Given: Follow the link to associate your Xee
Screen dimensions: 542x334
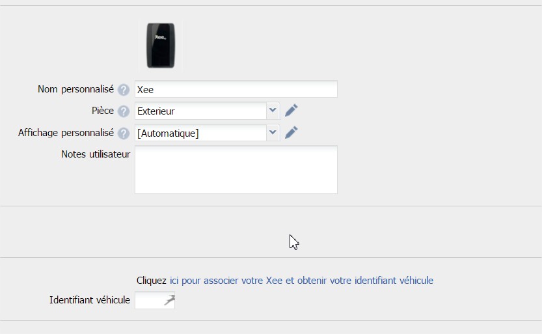Looking at the screenshot, I should coord(301,281).
